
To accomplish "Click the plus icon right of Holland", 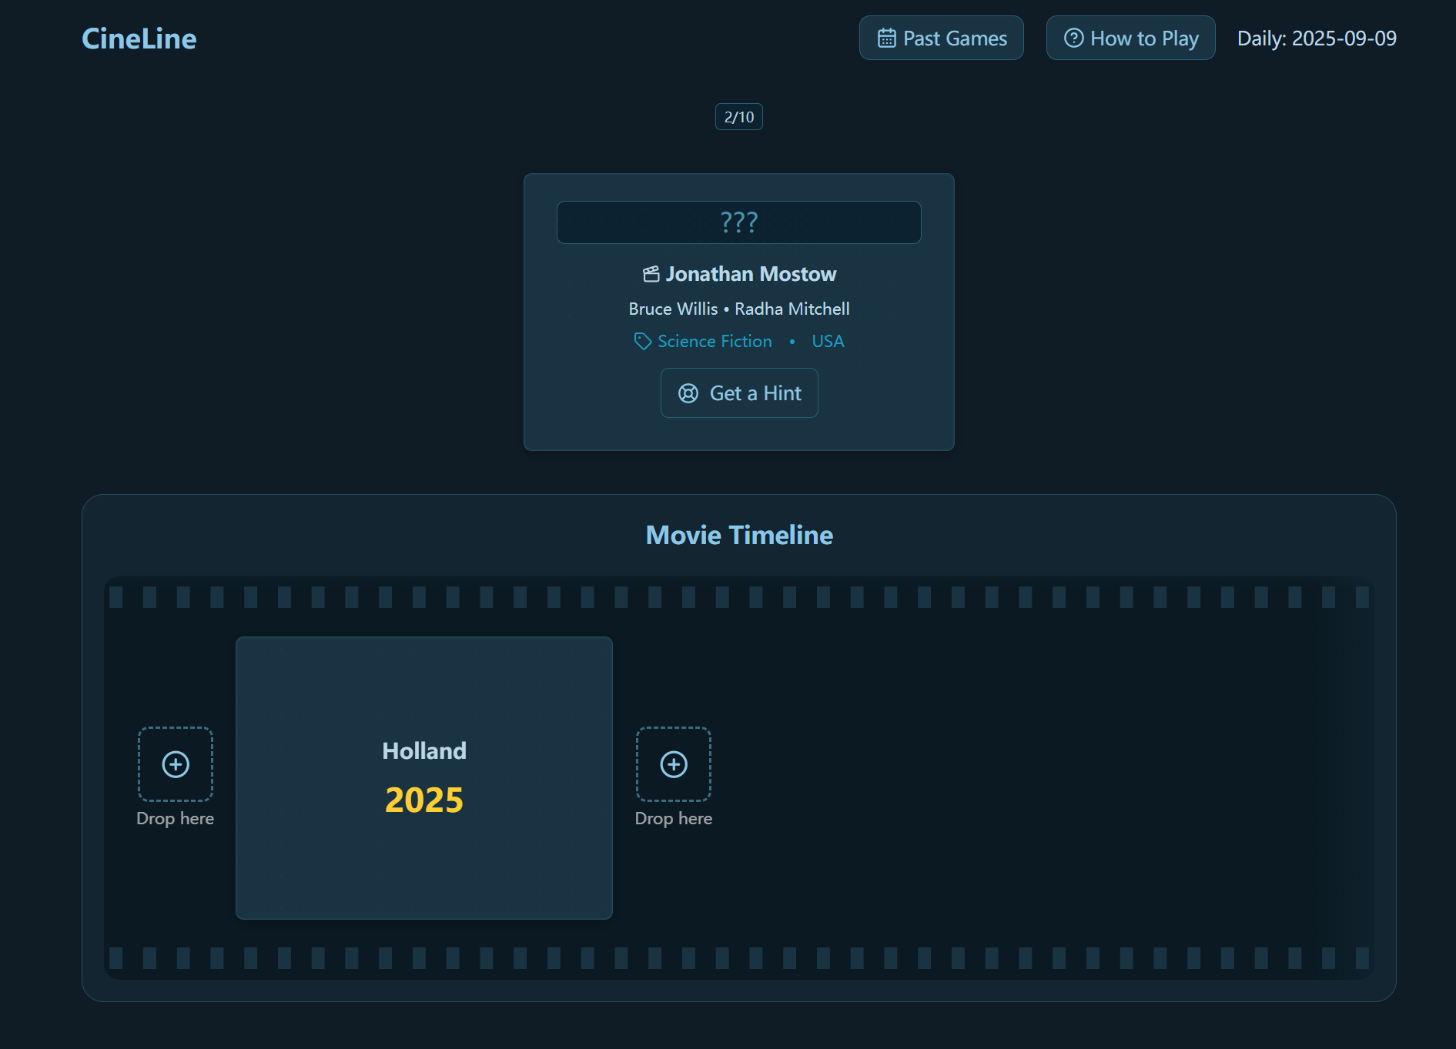I will 674,764.
